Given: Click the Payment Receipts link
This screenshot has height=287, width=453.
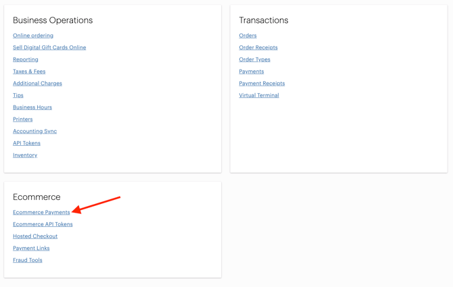Looking at the screenshot, I should [262, 84].
